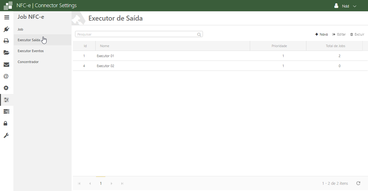Select the envelope mail icon
The width and height of the screenshot is (368, 191).
[7, 65]
